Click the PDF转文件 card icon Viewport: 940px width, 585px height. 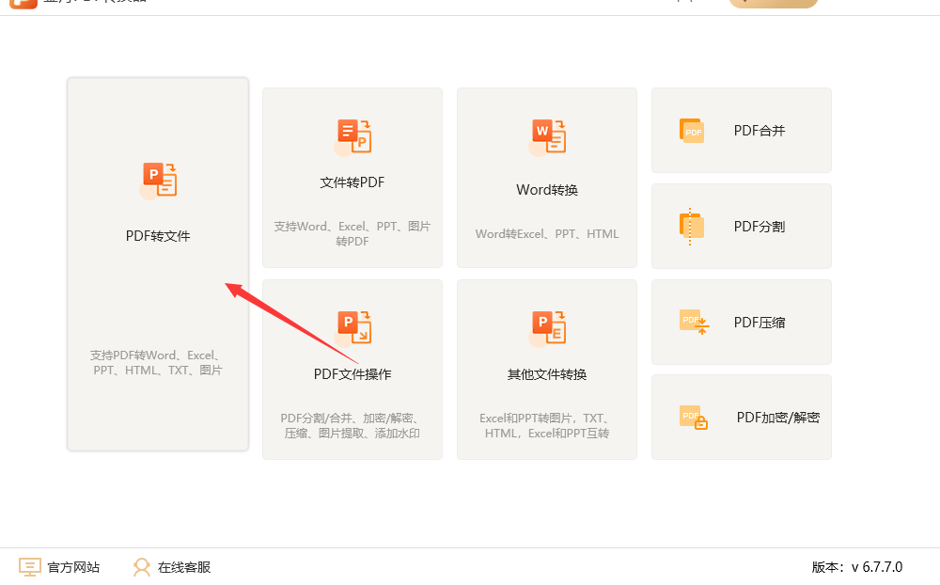point(158,180)
